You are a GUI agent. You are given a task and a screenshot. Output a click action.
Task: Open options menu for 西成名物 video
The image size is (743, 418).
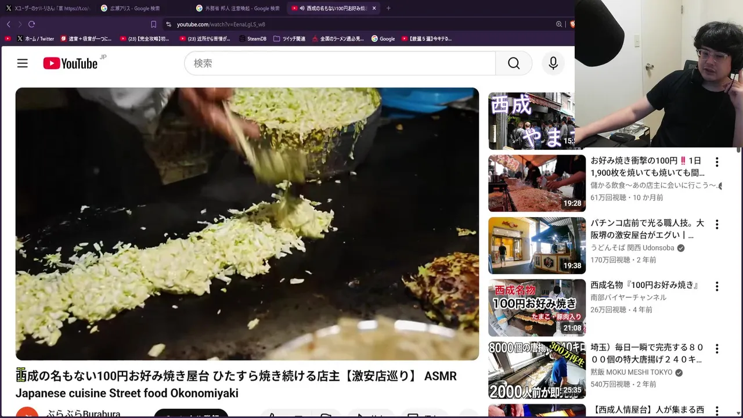[717, 286]
